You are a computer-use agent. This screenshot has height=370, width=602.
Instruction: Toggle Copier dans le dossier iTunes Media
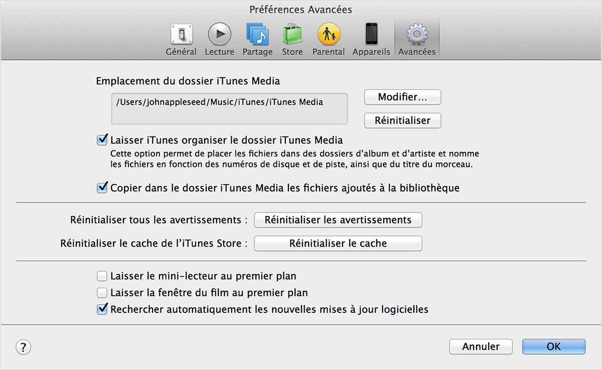[x=102, y=188]
